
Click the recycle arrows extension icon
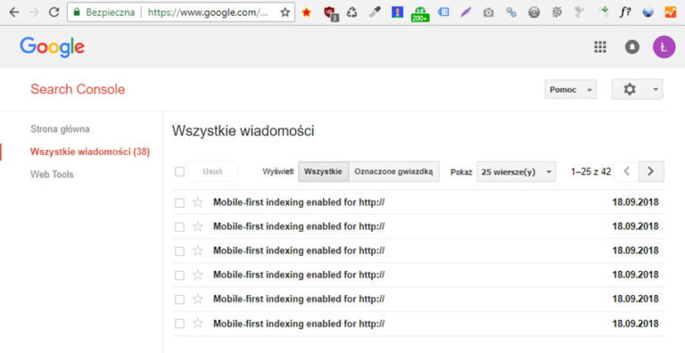[351, 12]
